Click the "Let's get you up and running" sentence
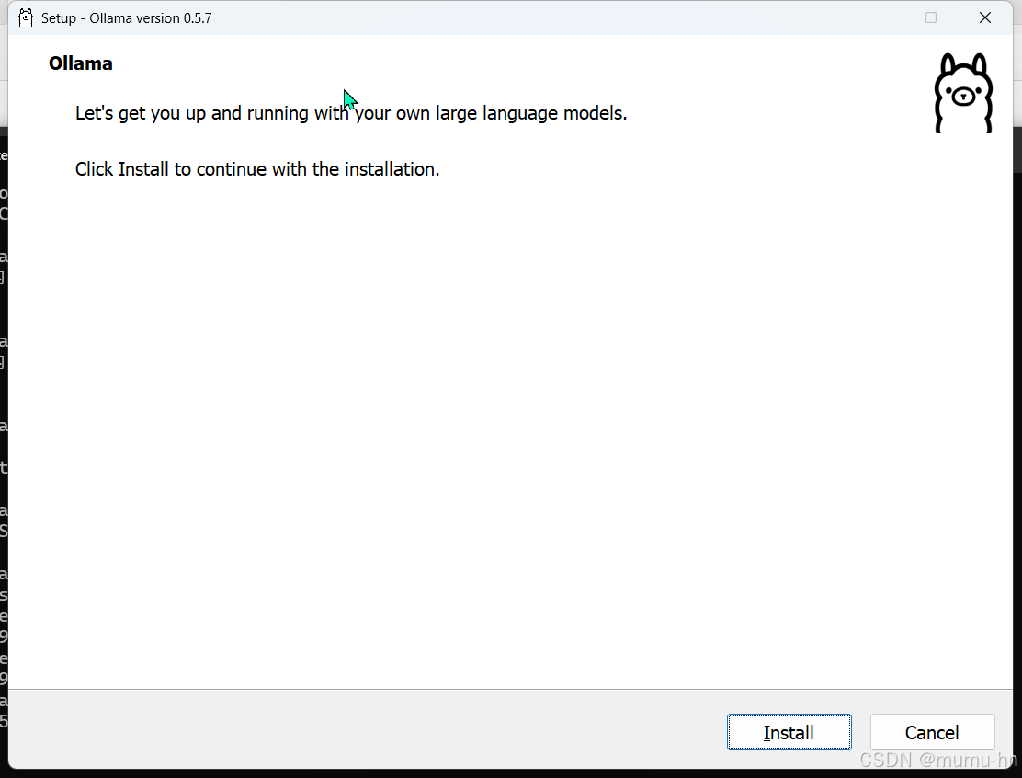The width and height of the screenshot is (1022, 778). click(x=351, y=113)
